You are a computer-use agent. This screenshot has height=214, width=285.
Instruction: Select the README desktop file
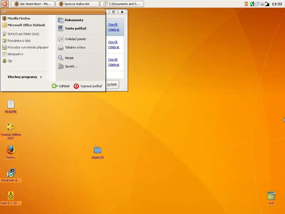coord(11,107)
